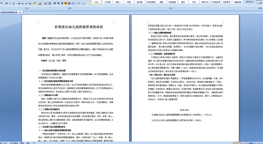The width and height of the screenshot is (263, 144).
Task: Click reference [2] citation line
Action: [x=177, y=120]
